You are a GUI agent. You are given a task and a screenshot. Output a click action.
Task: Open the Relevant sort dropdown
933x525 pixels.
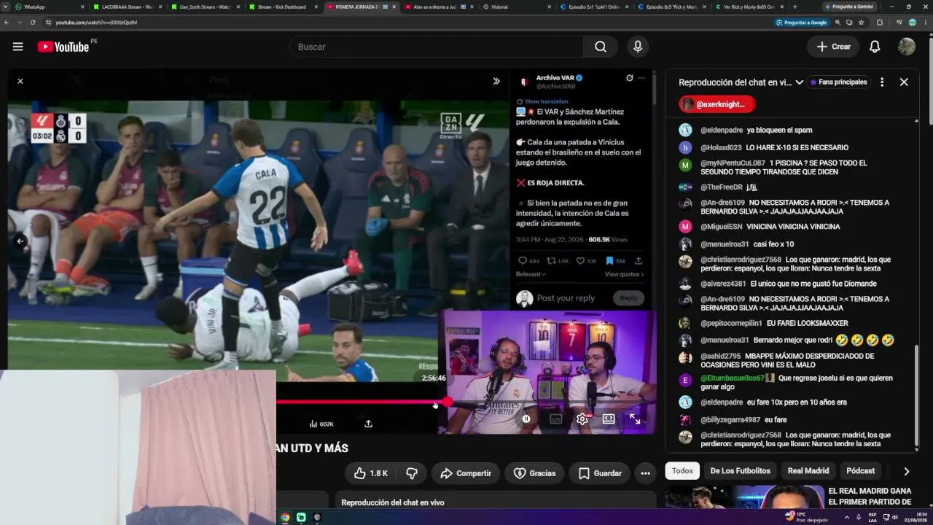[x=531, y=274]
